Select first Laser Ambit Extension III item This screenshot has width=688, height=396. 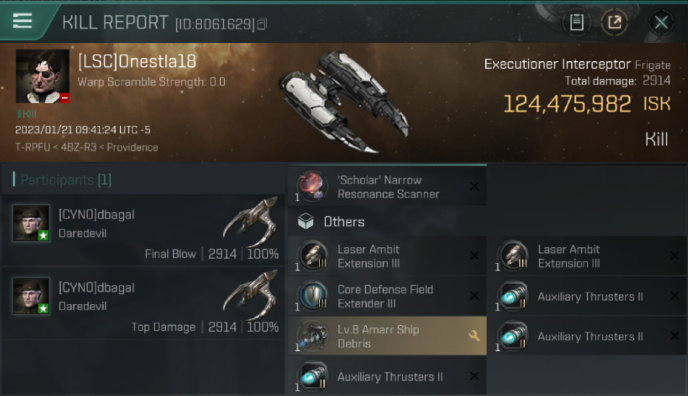pos(387,256)
